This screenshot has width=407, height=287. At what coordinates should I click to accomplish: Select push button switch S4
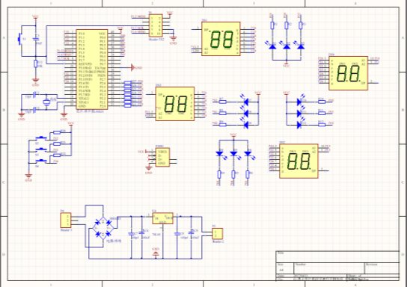tap(40, 161)
